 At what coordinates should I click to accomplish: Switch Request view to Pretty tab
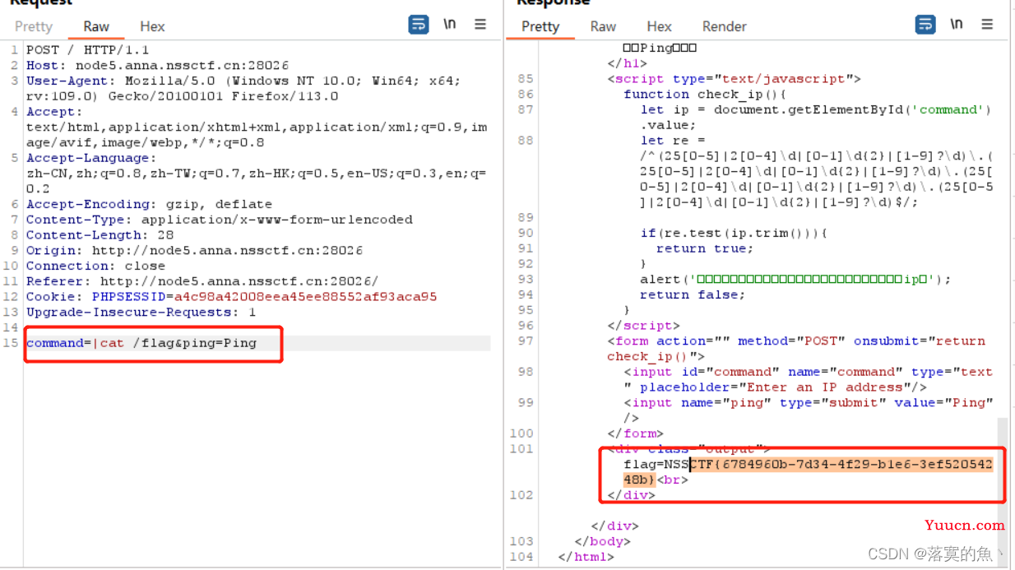click(34, 26)
